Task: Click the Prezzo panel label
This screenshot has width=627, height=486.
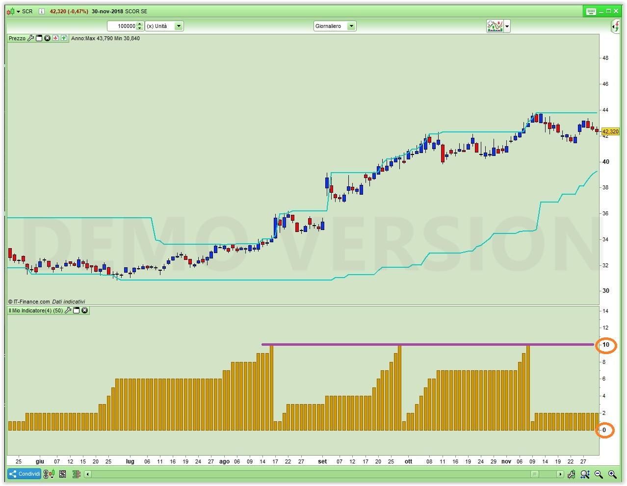Action: click(17, 38)
